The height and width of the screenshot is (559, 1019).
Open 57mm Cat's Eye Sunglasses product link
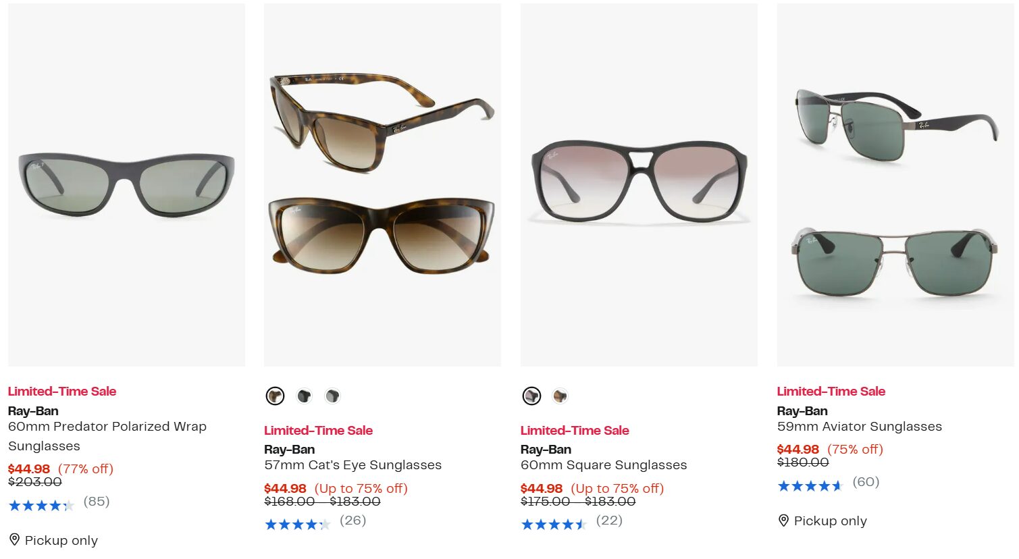(352, 465)
